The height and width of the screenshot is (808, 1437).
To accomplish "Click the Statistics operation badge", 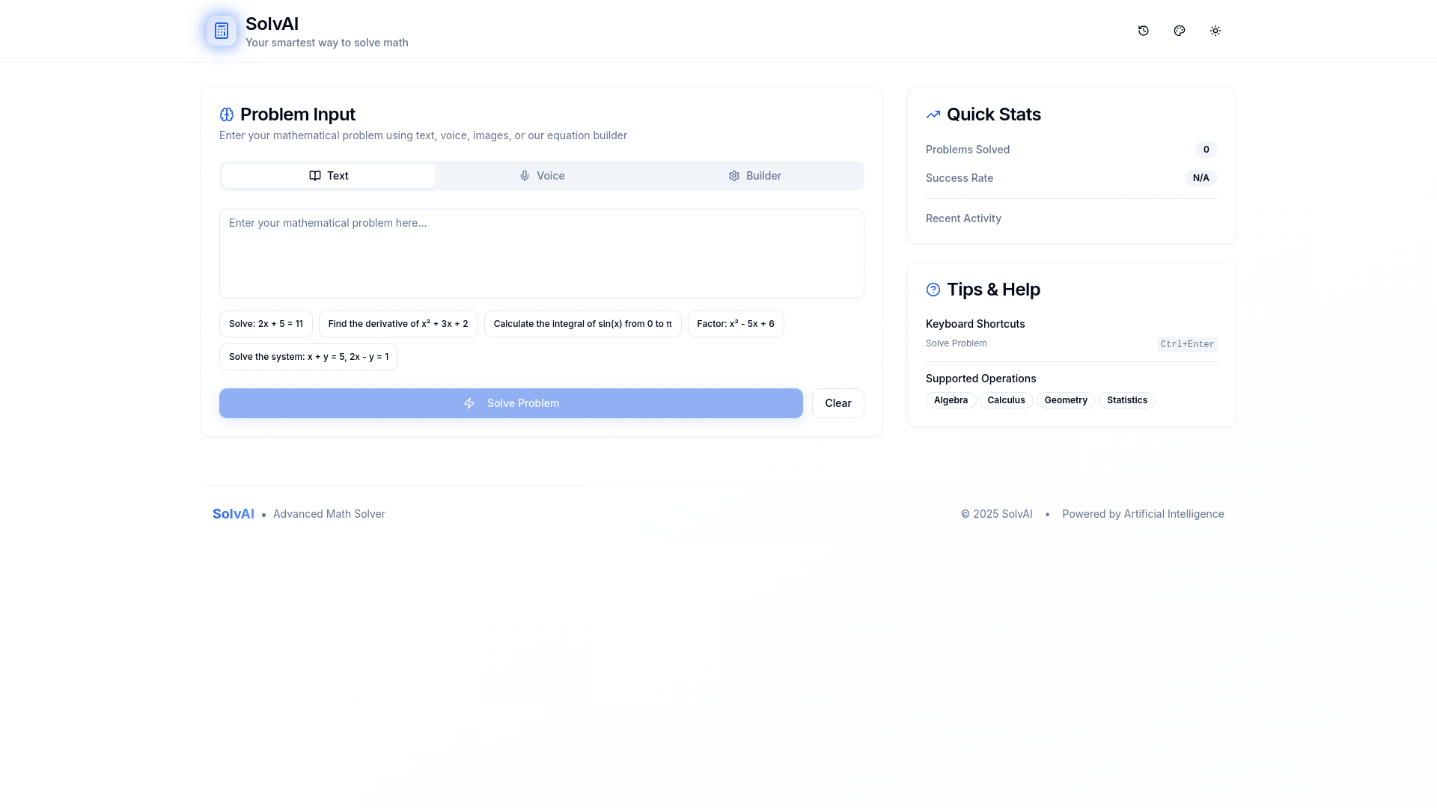I will click(x=1127, y=400).
